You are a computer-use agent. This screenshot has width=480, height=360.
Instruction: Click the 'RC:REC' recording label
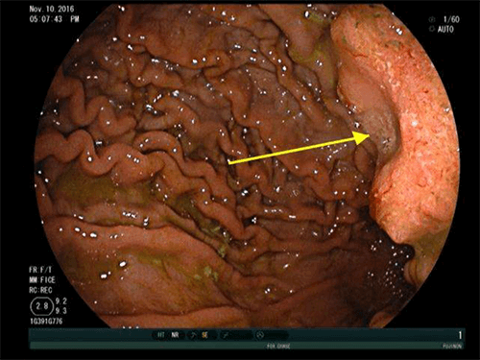click(40, 290)
